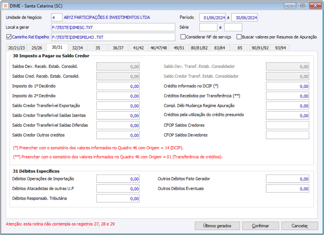324x235 pixels.
Task: Click the Período end date field
Action: [x=245, y=17]
